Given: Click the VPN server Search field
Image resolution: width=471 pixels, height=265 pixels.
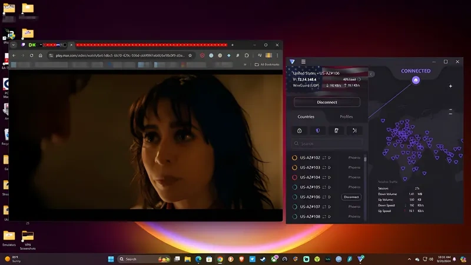Looking at the screenshot, I should tap(328, 144).
